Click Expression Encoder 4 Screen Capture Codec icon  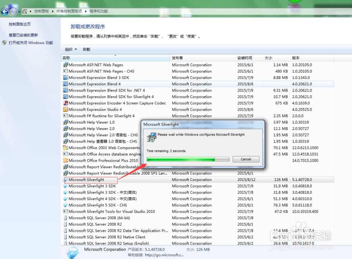65,103
